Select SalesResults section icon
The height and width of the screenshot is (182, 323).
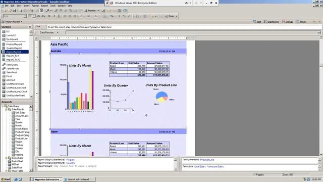point(4,69)
